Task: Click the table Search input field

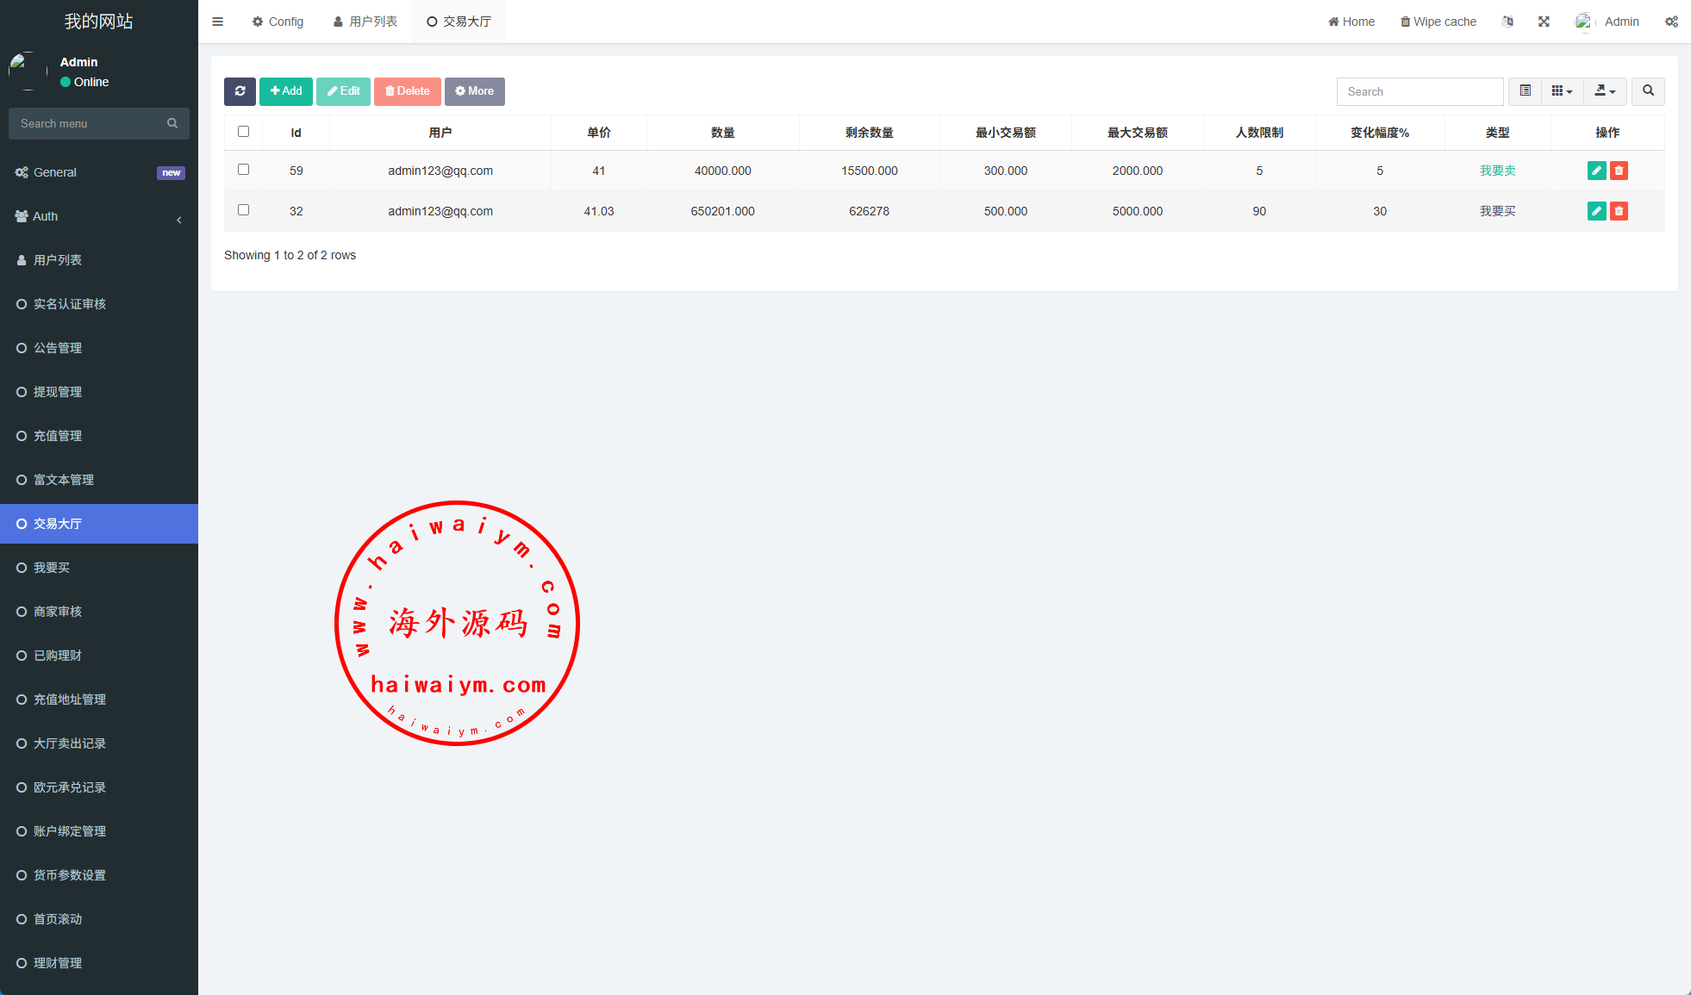Action: pyautogui.click(x=1420, y=91)
